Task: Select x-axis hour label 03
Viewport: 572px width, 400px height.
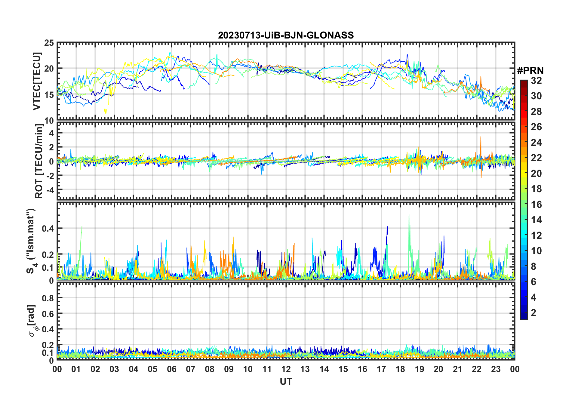Action: coord(114,369)
